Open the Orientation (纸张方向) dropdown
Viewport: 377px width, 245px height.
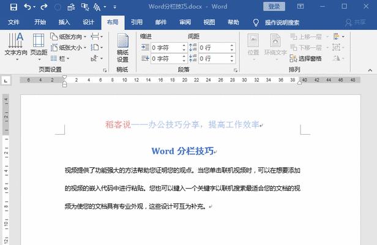click(x=69, y=37)
